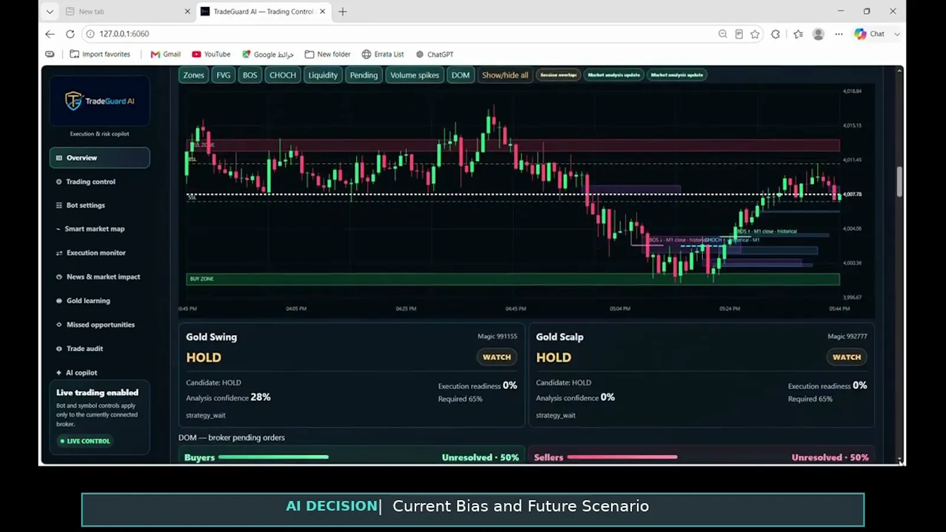Image resolution: width=946 pixels, height=532 pixels.
Task: Open the New folder bookmark folder
Action: [x=328, y=54]
